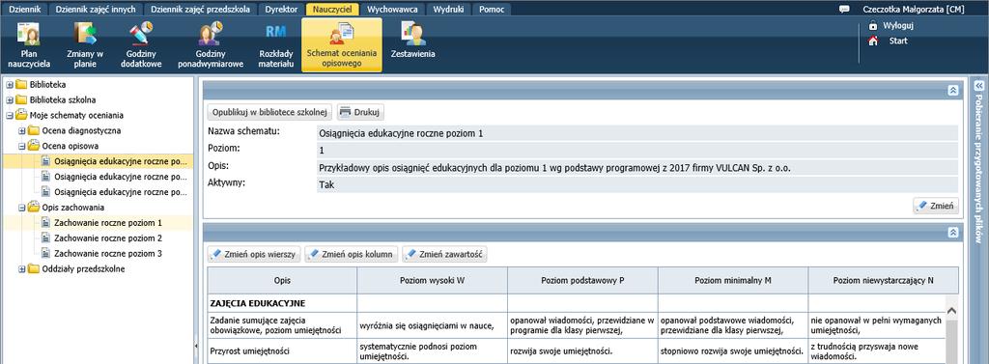Open the Wychowawca tab
Image resolution: width=989 pixels, height=364 pixels.
[x=392, y=10]
